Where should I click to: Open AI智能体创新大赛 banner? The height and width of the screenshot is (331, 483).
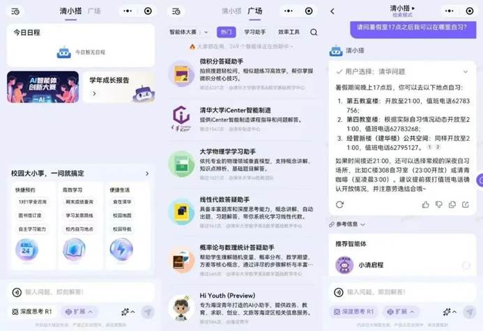[43, 87]
